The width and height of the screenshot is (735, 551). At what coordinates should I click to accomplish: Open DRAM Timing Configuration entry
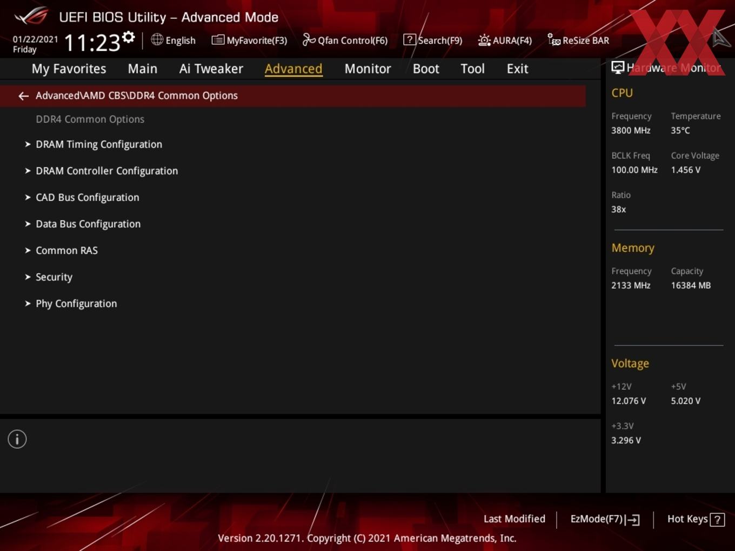point(99,144)
